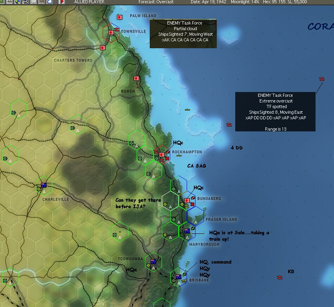
Task: Select Japanese flag marker southwest of Townsville
Action: tap(103, 48)
